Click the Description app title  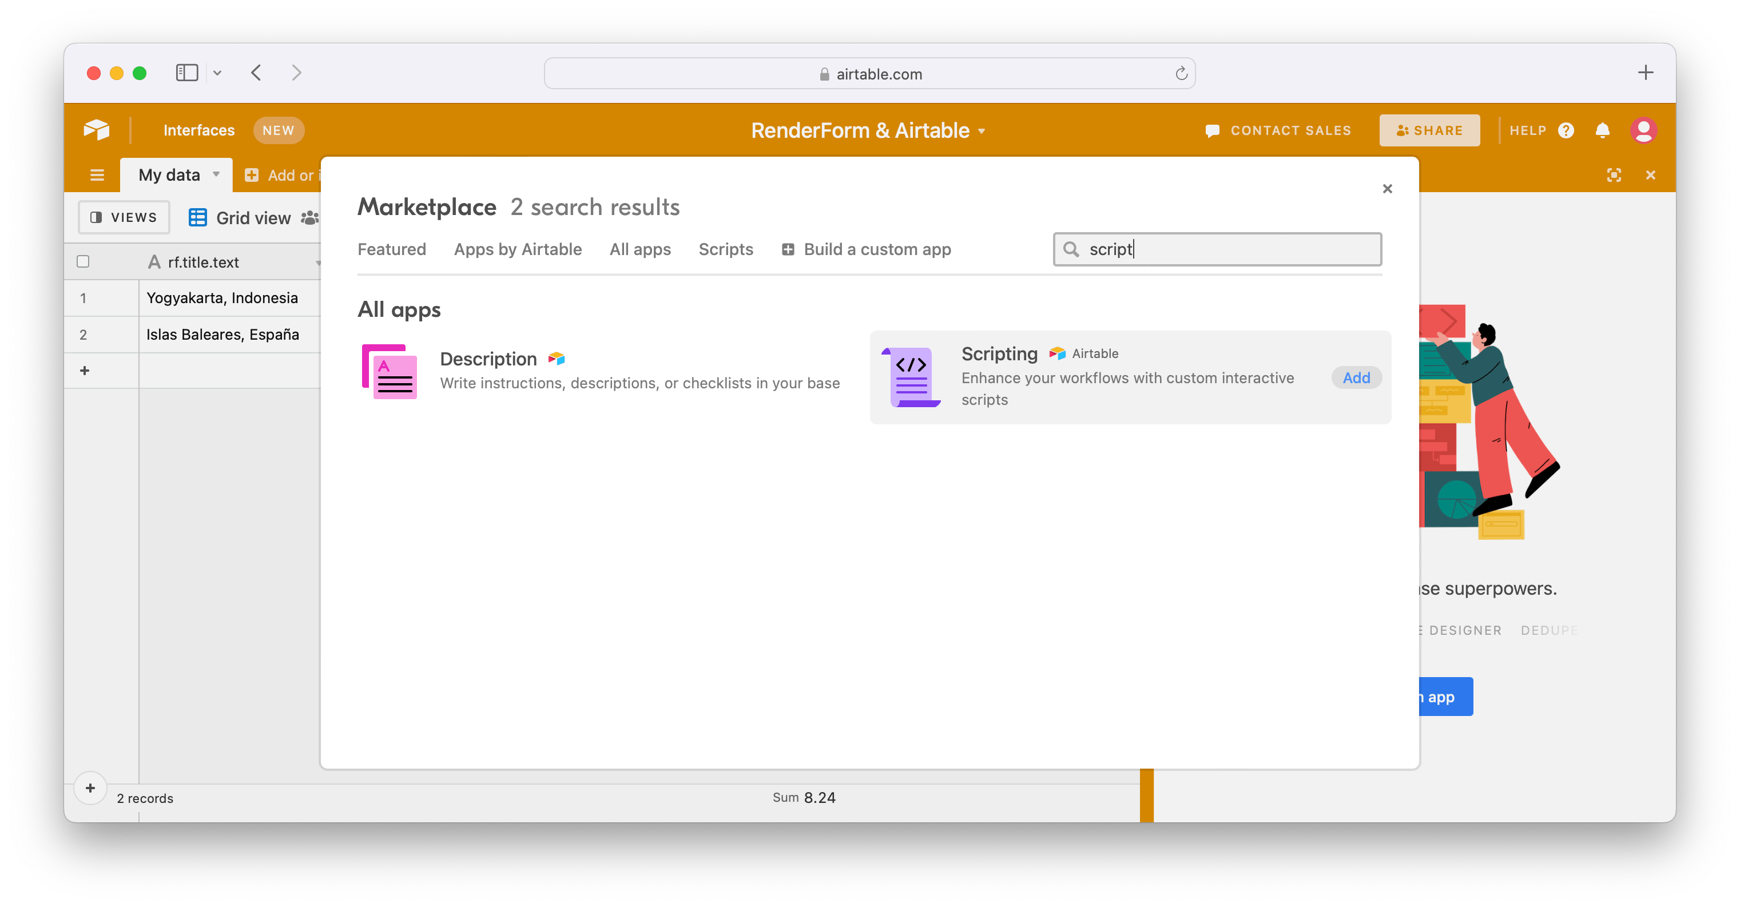(x=488, y=359)
